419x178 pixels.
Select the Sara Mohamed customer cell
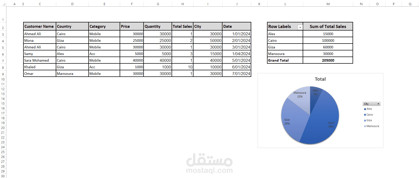40,60
